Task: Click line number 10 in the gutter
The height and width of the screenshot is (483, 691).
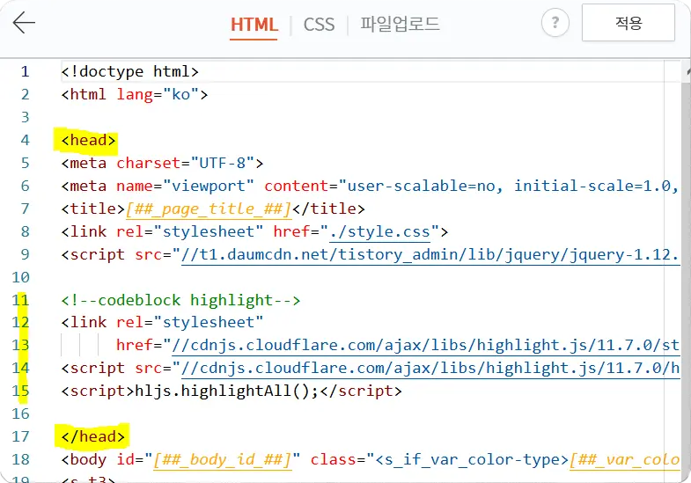Action: click(21, 277)
